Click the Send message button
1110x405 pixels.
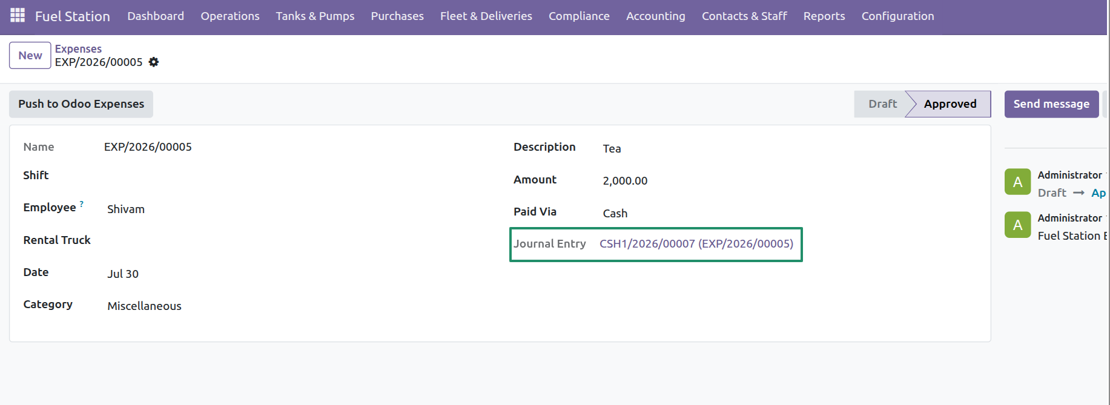point(1051,104)
